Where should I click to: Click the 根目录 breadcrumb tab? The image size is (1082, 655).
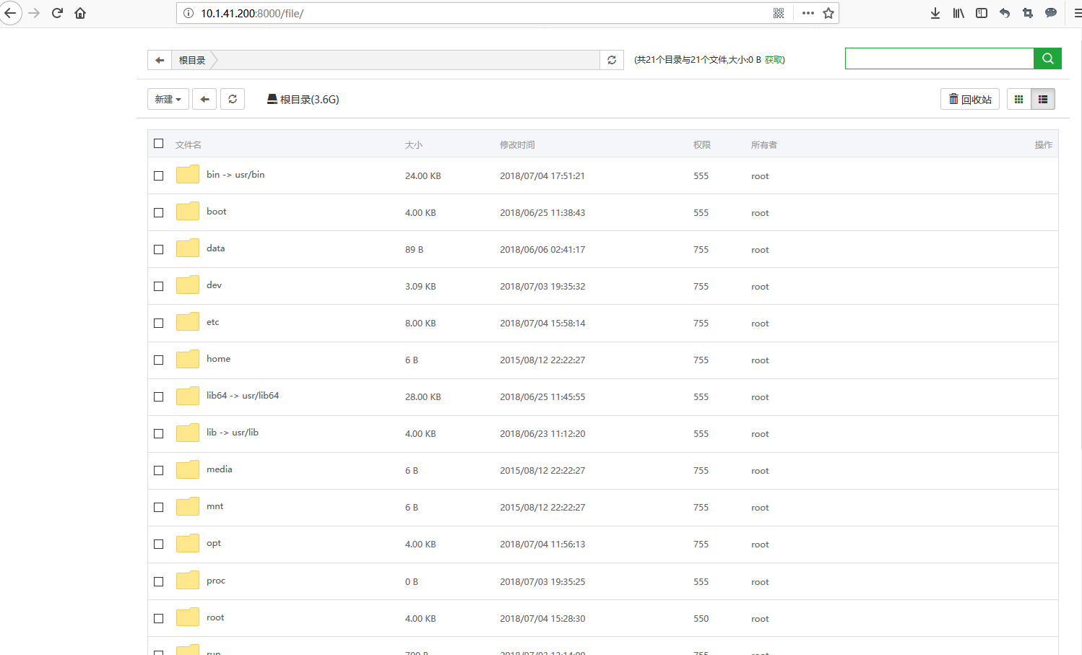tap(192, 60)
